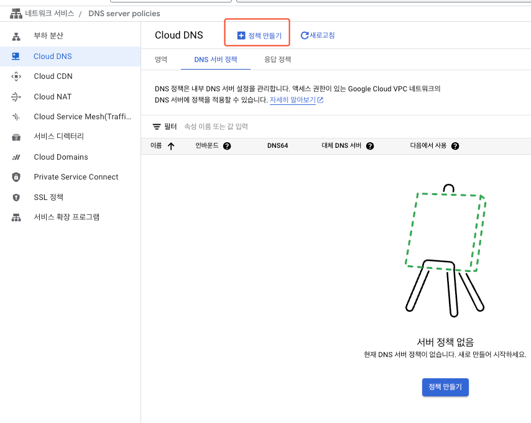Click the Cloud Service Mesh icon
Screen dimensions: 531x423
pyautogui.click(x=16, y=117)
